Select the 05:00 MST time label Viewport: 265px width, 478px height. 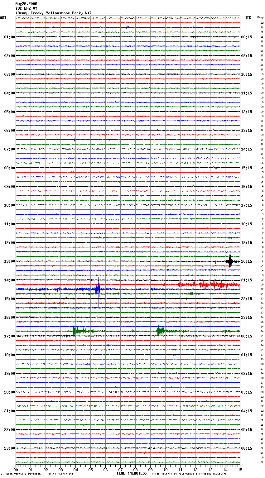(10, 112)
